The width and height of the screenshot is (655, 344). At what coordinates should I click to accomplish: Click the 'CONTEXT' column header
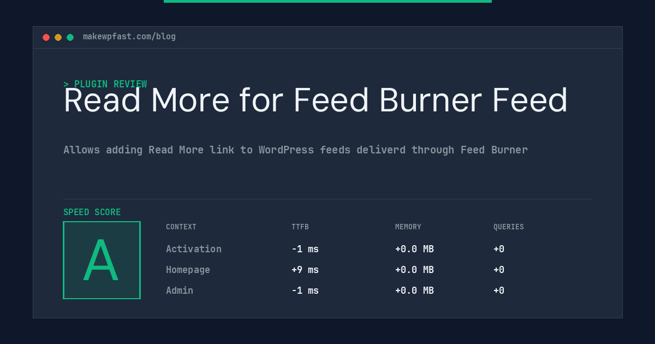(x=181, y=227)
